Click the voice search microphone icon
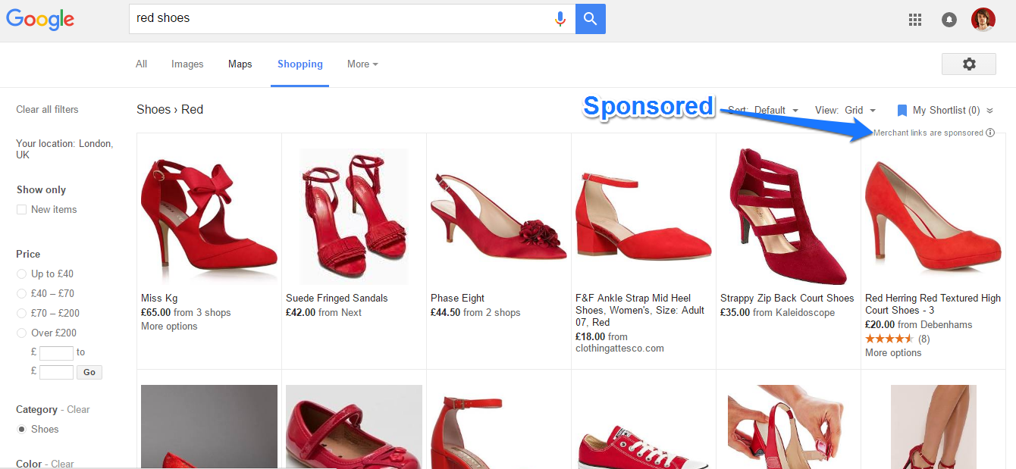The image size is (1016, 469). coord(560,19)
